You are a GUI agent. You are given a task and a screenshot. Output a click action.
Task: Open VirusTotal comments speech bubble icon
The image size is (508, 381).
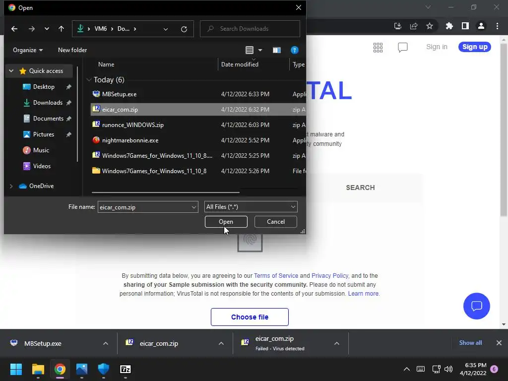tap(403, 47)
